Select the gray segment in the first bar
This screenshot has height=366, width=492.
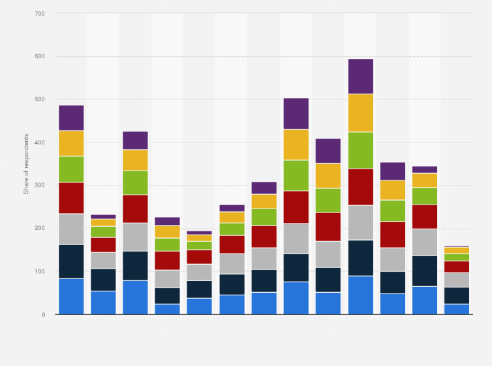click(x=71, y=229)
